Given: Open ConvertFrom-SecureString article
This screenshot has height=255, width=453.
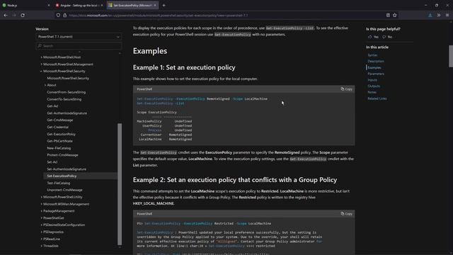Looking at the screenshot, I should pyautogui.click(x=66, y=92).
